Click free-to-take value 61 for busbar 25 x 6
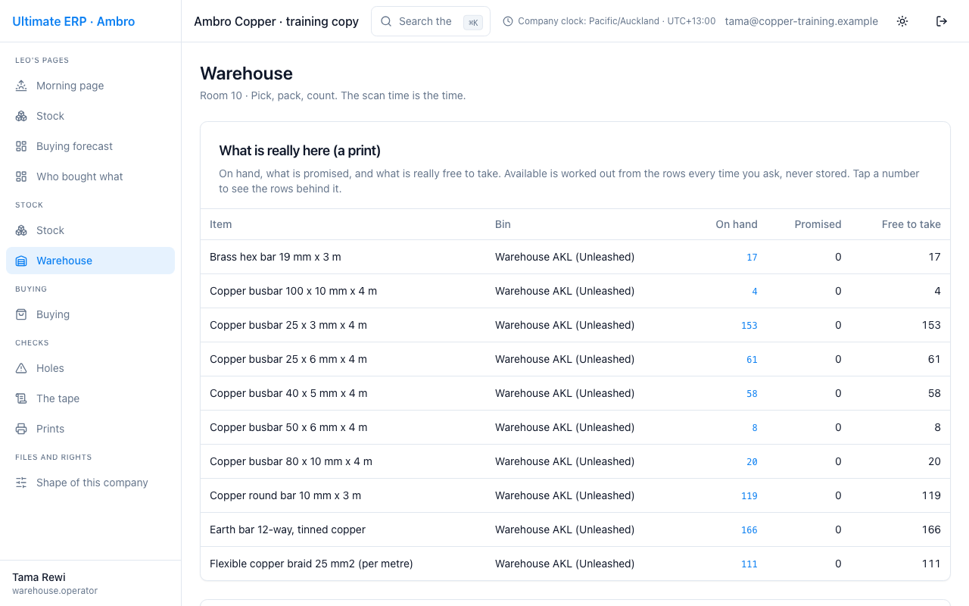Image resolution: width=969 pixels, height=606 pixels. coord(934,359)
